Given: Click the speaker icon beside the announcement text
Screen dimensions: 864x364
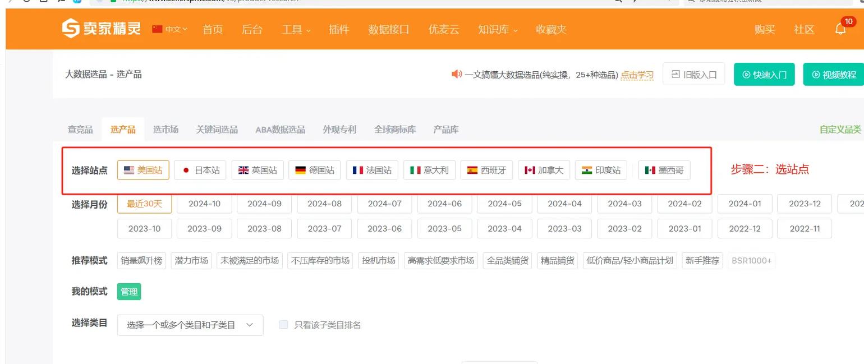Looking at the screenshot, I should pyautogui.click(x=456, y=73).
